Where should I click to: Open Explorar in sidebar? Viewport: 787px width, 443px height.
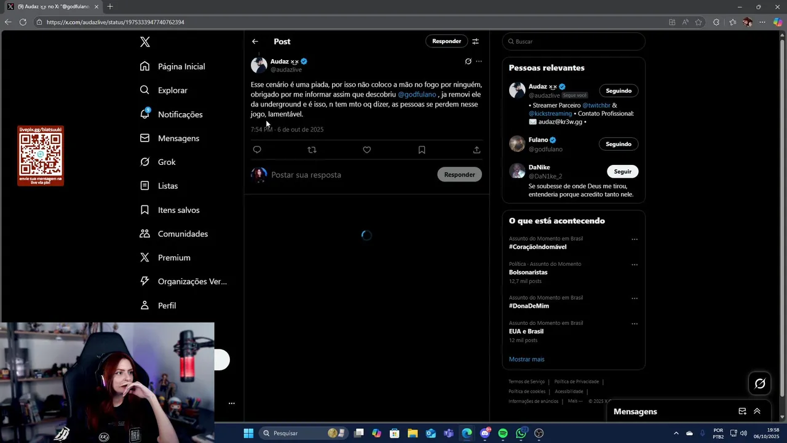(x=164, y=90)
